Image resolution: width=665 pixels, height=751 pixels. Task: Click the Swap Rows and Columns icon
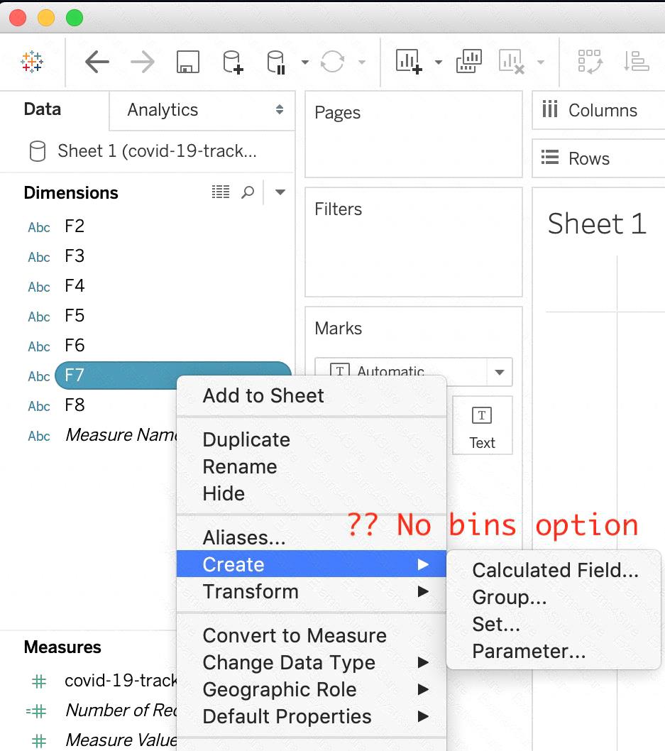pos(590,62)
